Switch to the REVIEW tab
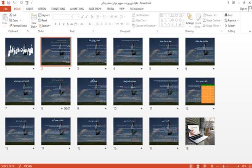Viewport: 252px width, 168px height. click(110, 9)
